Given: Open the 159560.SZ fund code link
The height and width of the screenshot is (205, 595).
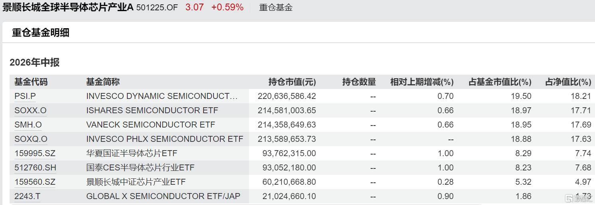Looking at the screenshot, I should [x=34, y=182].
